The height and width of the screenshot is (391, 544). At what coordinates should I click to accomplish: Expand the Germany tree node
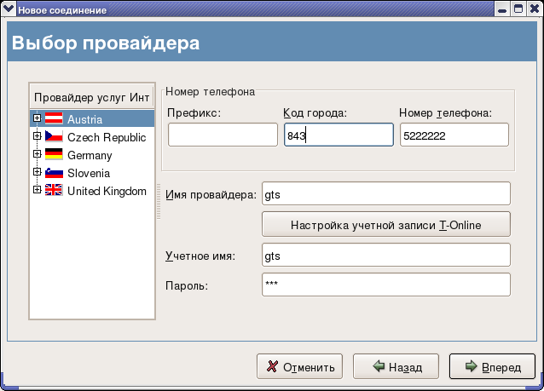coord(38,154)
